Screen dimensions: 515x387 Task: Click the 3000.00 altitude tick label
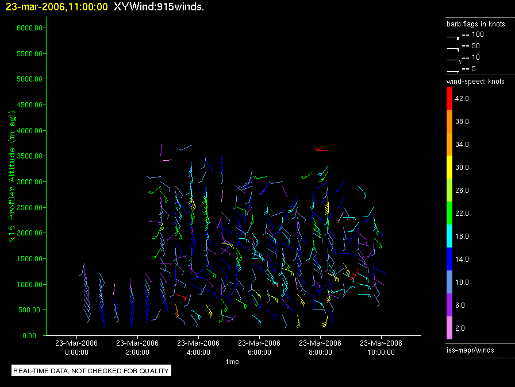(29, 181)
